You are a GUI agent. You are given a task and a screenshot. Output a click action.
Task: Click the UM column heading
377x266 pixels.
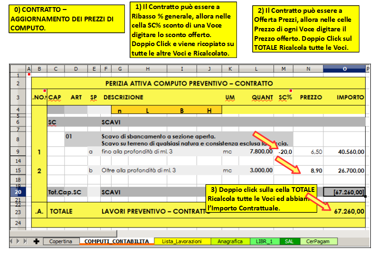click(x=230, y=97)
